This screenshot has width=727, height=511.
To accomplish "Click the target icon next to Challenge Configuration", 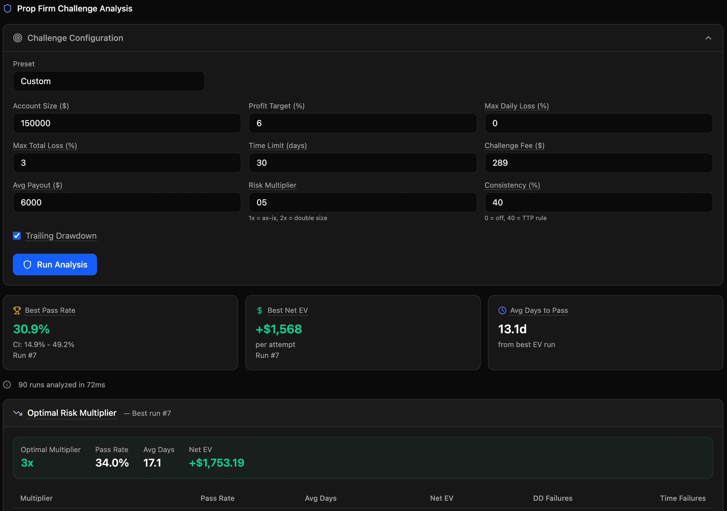I will [x=18, y=38].
